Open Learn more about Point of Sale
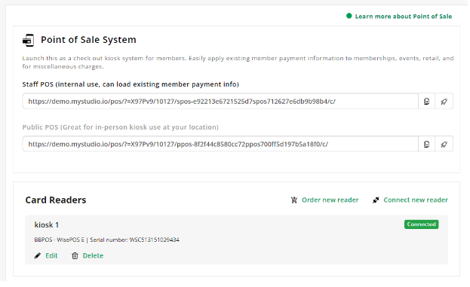470x287 pixels. (404, 17)
